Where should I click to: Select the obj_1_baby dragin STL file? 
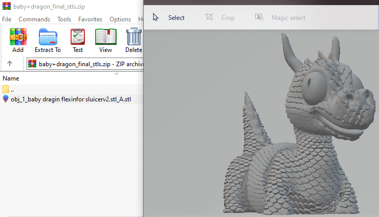(x=71, y=99)
